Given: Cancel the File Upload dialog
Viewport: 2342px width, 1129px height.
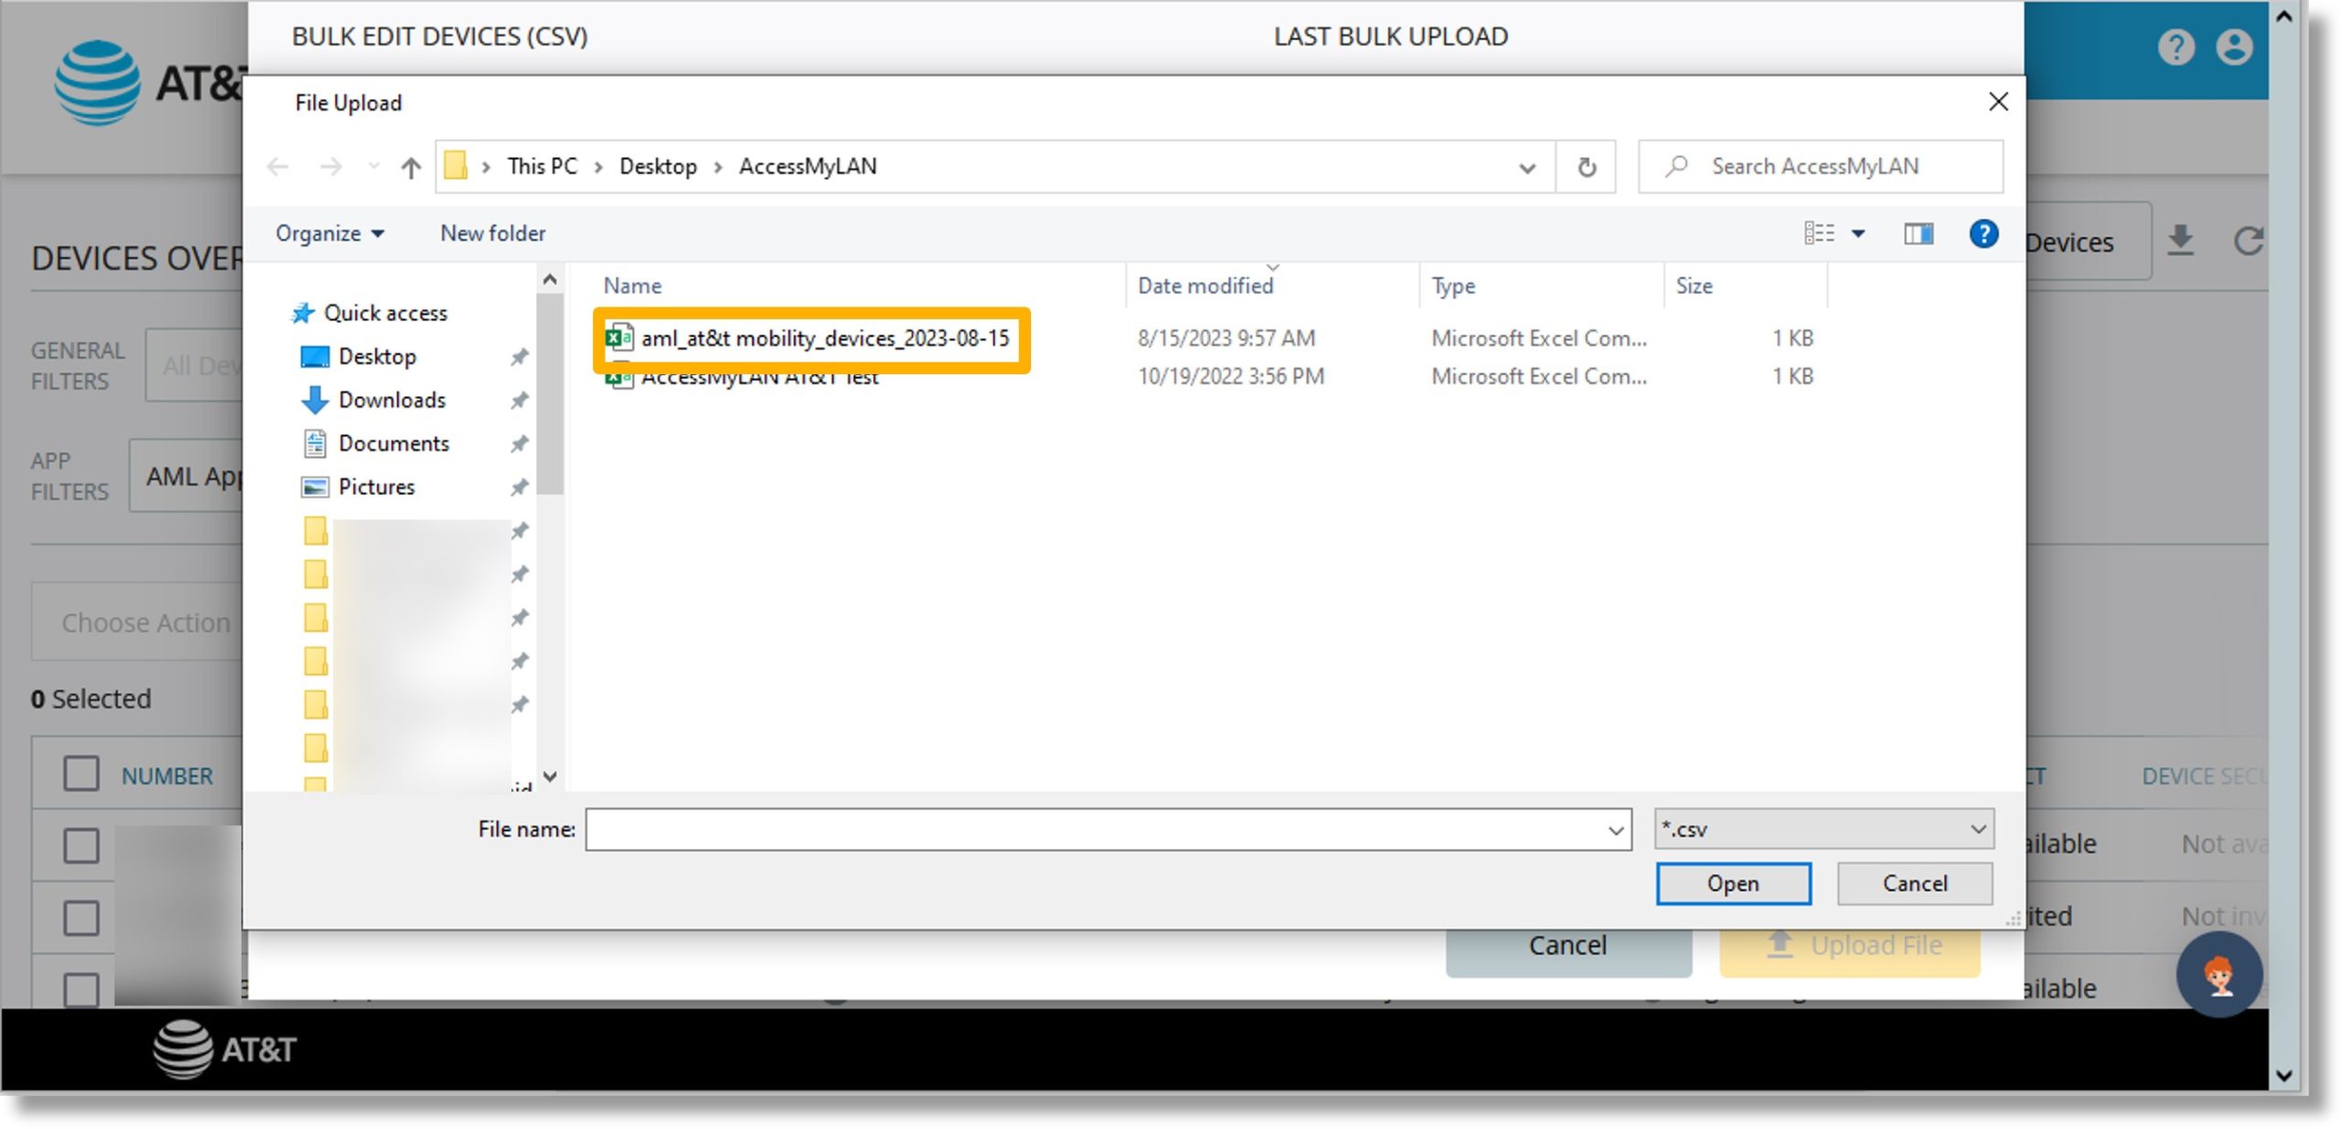Looking at the screenshot, I should tap(1915, 883).
